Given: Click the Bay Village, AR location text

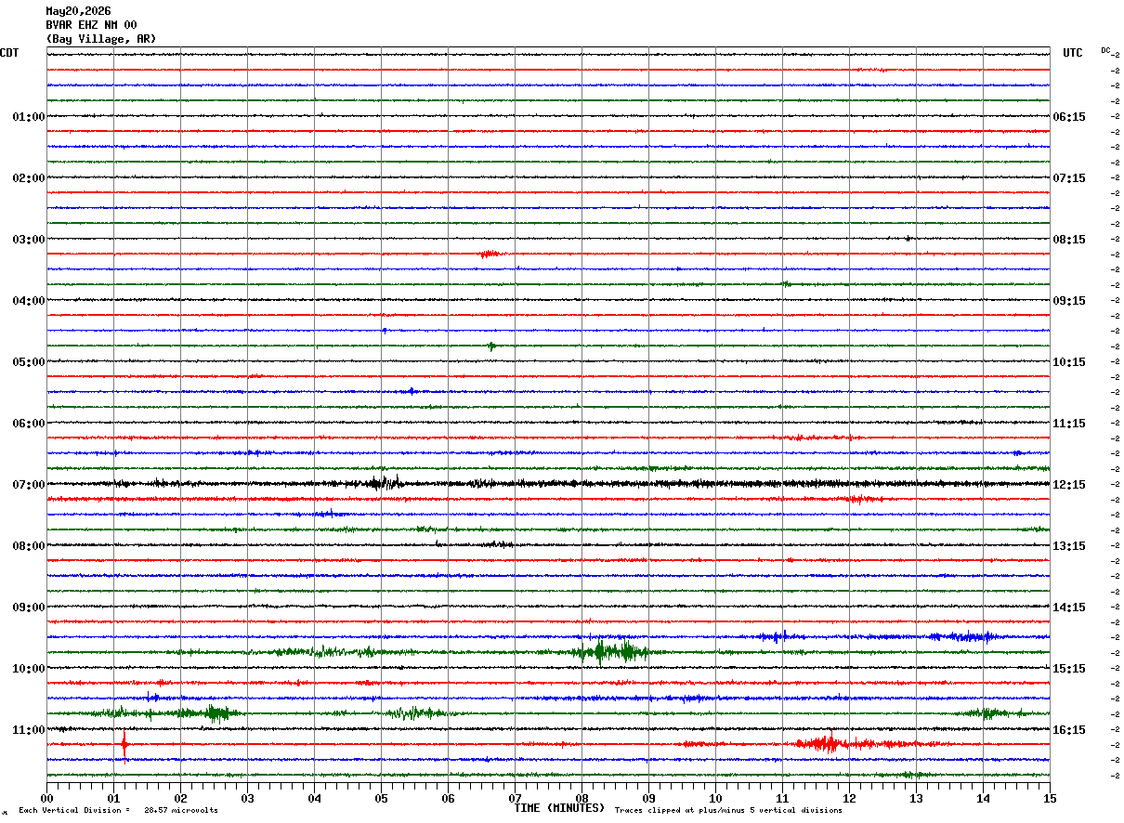Looking at the screenshot, I should pos(101,39).
